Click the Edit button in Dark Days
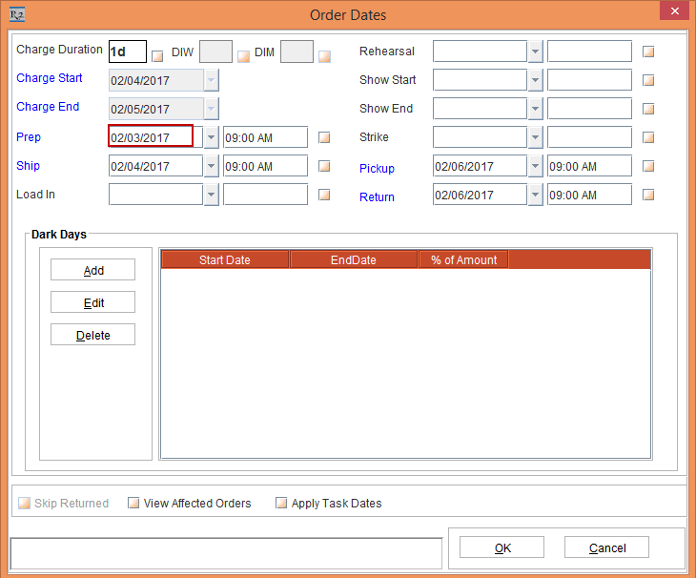696x578 pixels. pos(92,302)
